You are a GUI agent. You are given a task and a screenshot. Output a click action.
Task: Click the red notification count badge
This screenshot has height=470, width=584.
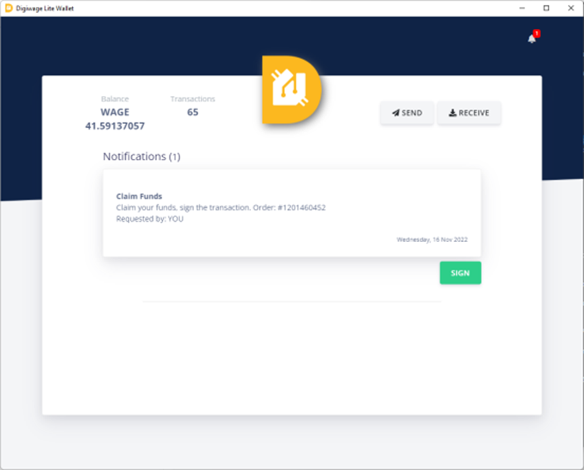click(x=536, y=33)
